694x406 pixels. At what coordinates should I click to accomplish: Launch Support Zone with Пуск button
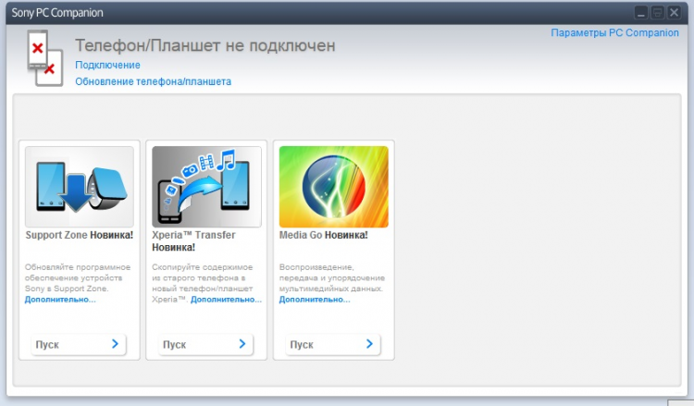[79, 344]
